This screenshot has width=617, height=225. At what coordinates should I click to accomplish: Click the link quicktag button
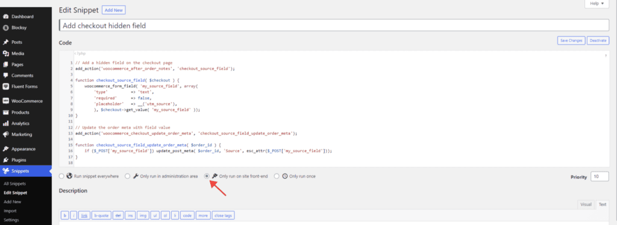(x=84, y=215)
